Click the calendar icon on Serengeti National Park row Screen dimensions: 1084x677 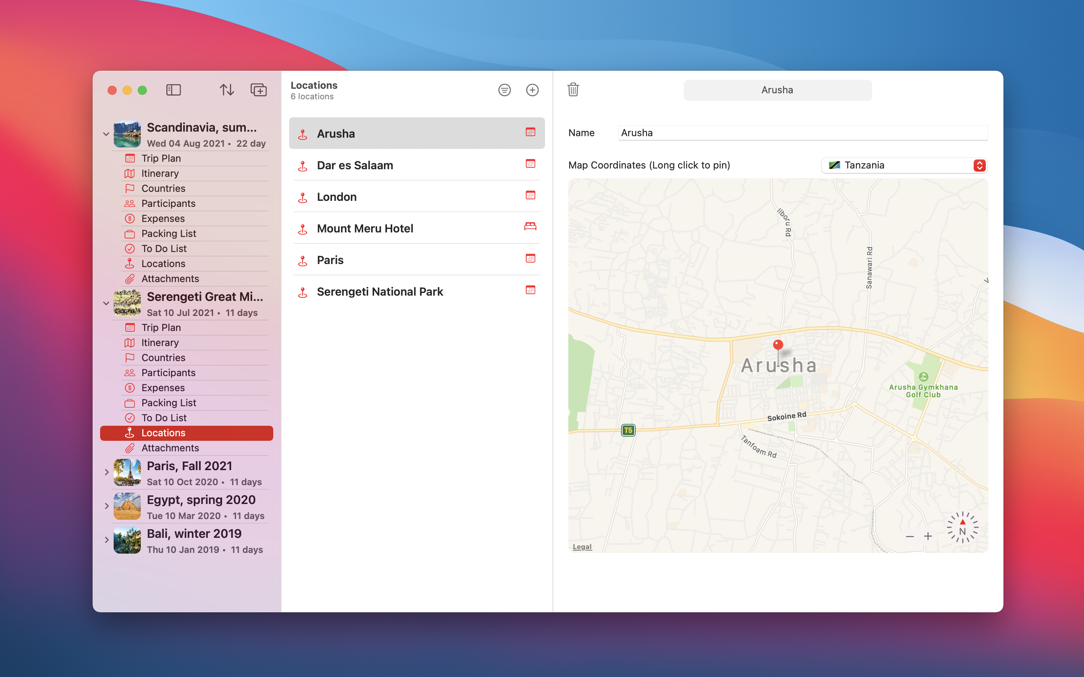click(530, 290)
